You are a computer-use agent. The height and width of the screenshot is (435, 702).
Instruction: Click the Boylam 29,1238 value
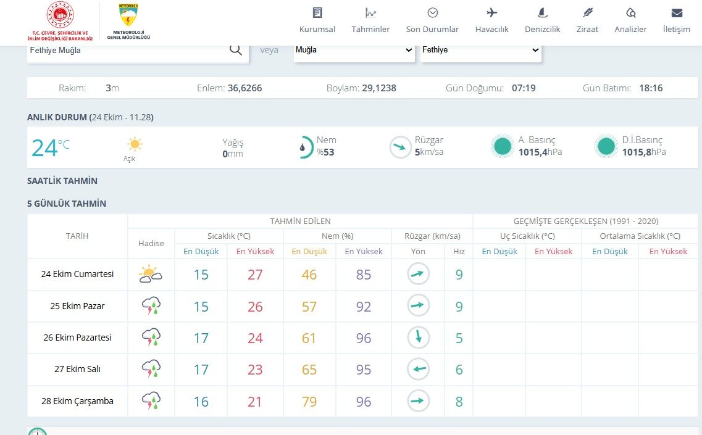coord(378,88)
